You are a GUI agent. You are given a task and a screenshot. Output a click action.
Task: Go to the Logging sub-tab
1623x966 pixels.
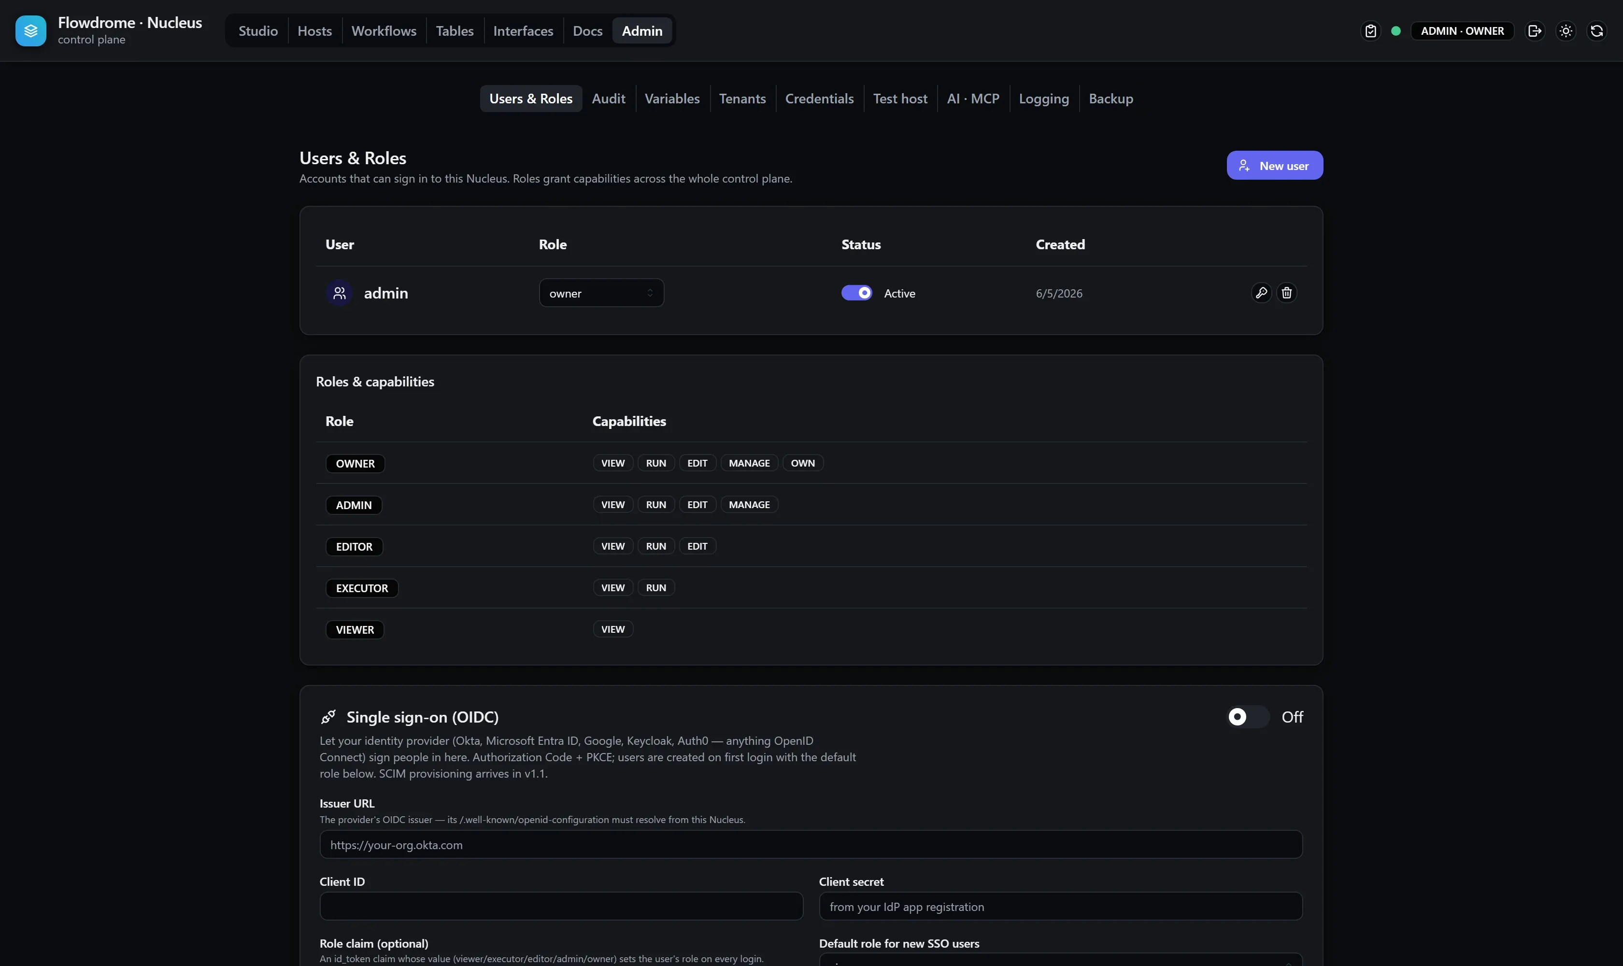coord(1043,99)
